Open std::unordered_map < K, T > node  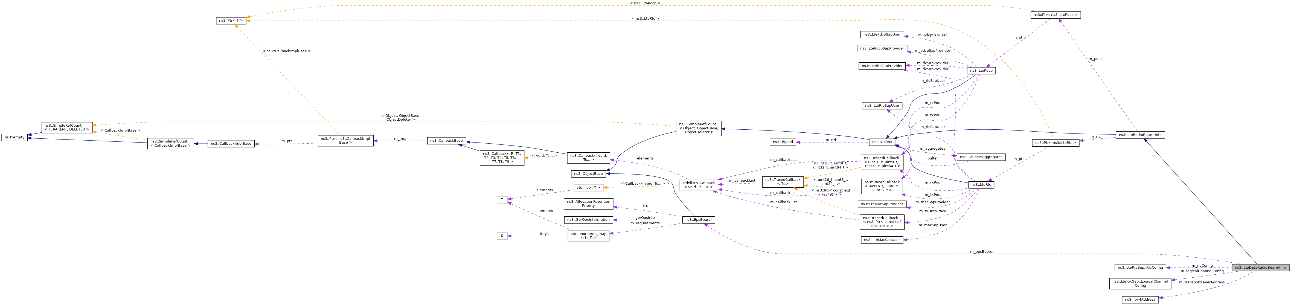tap(588, 236)
